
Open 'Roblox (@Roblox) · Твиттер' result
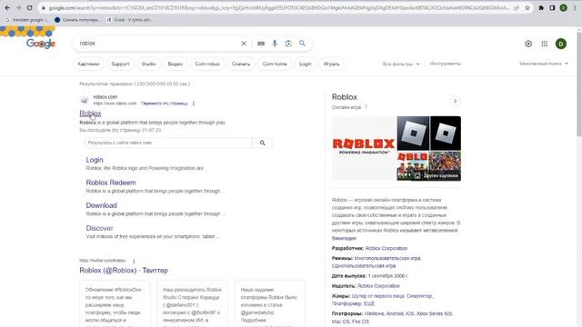(124, 271)
